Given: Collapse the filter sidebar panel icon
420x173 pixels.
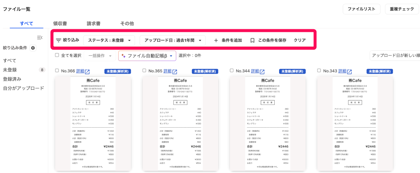Looking at the screenshot, I should pyautogui.click(x=40, y=37).
